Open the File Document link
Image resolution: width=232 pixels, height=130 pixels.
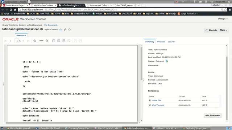pyautogui.click(x=51, y=25)
